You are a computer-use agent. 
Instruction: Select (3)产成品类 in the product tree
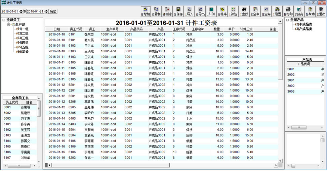click(304, 29)
